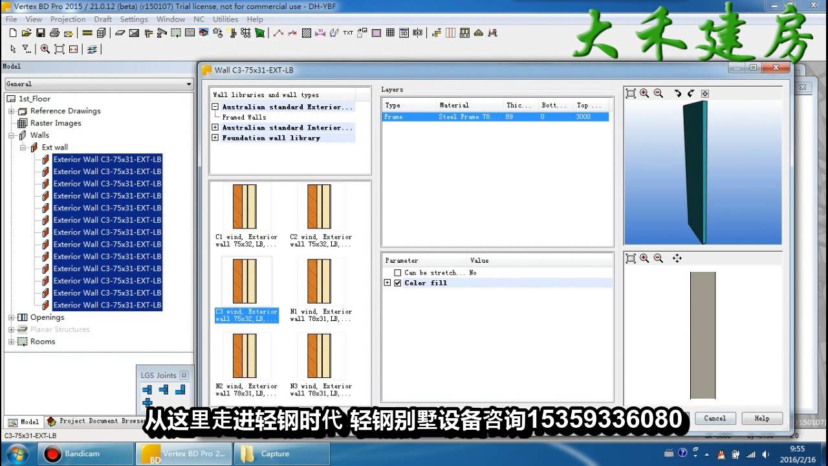Collapse Australian standard Exterior library
Image resolution: width=828 pixels, height=466 pixels.
coord(215,107)
